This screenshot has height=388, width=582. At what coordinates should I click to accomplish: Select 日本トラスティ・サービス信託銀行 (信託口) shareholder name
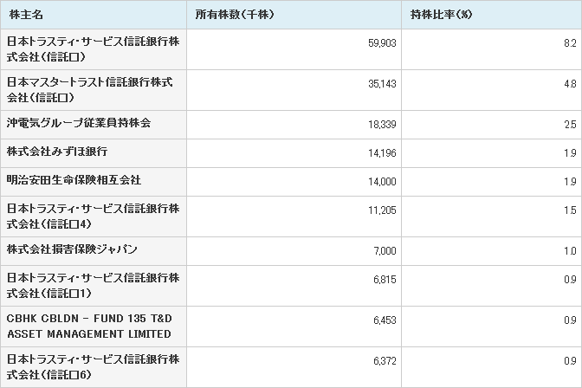94,49
